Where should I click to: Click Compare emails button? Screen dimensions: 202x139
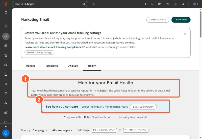coord(158,20)
